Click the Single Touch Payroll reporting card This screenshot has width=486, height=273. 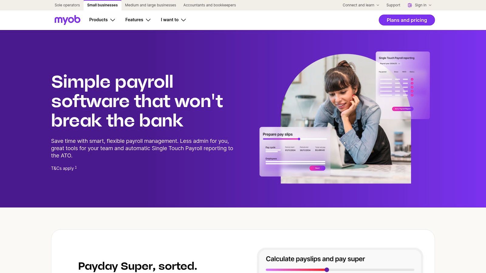click(403, 85)
